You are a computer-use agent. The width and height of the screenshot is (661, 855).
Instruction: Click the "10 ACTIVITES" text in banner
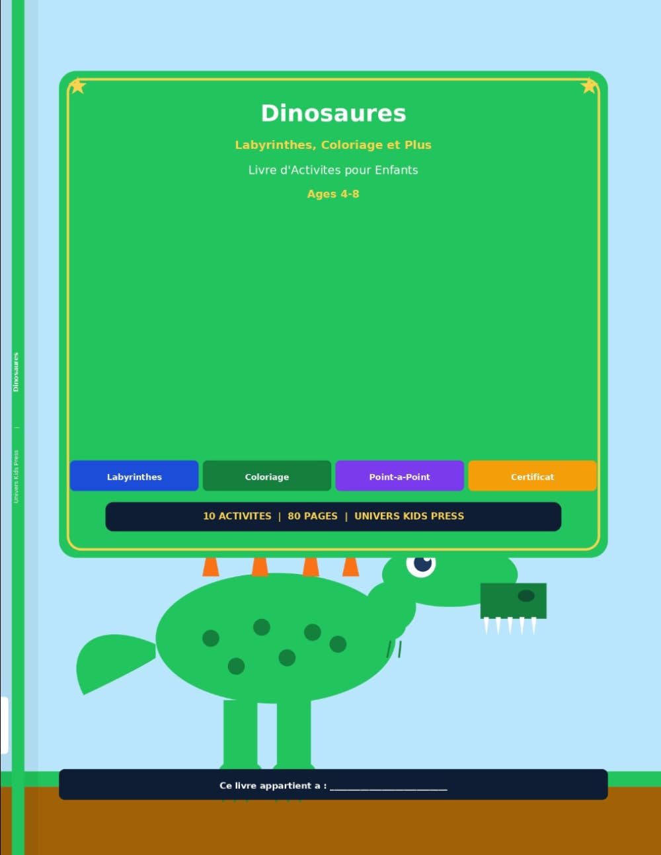pos(237,516)
